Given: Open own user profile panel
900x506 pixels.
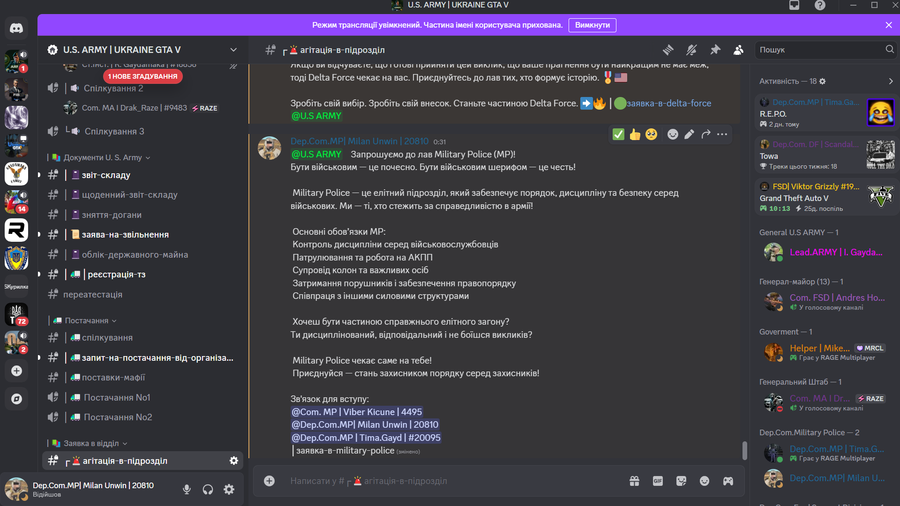Looking at the screenshot, I should tap(89, 490).
